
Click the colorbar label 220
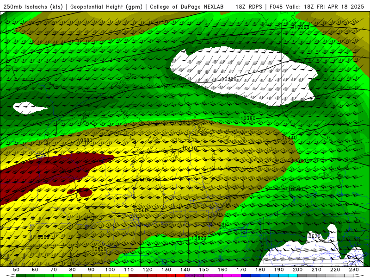(336, 270)
